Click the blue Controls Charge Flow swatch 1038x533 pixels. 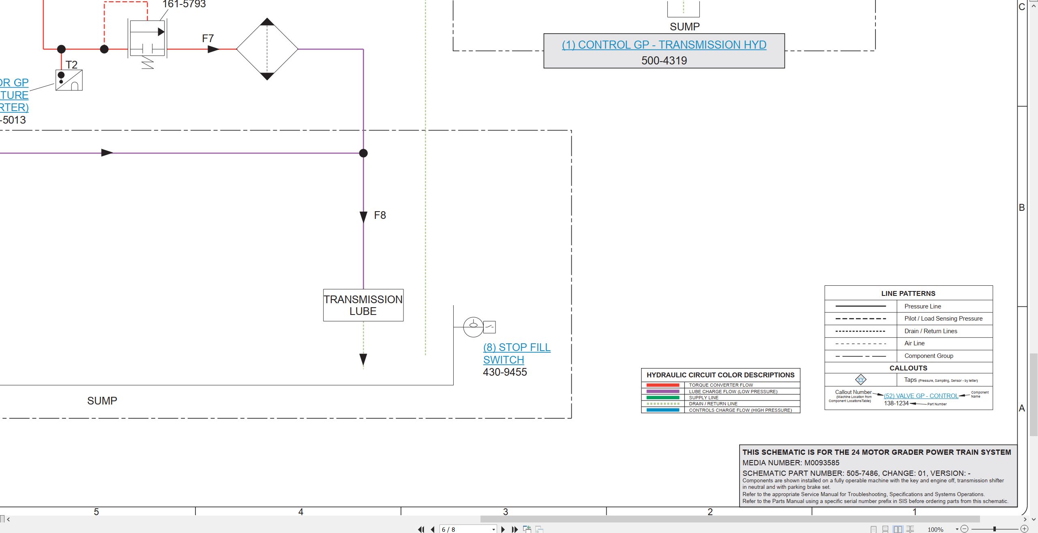(663, 410)
